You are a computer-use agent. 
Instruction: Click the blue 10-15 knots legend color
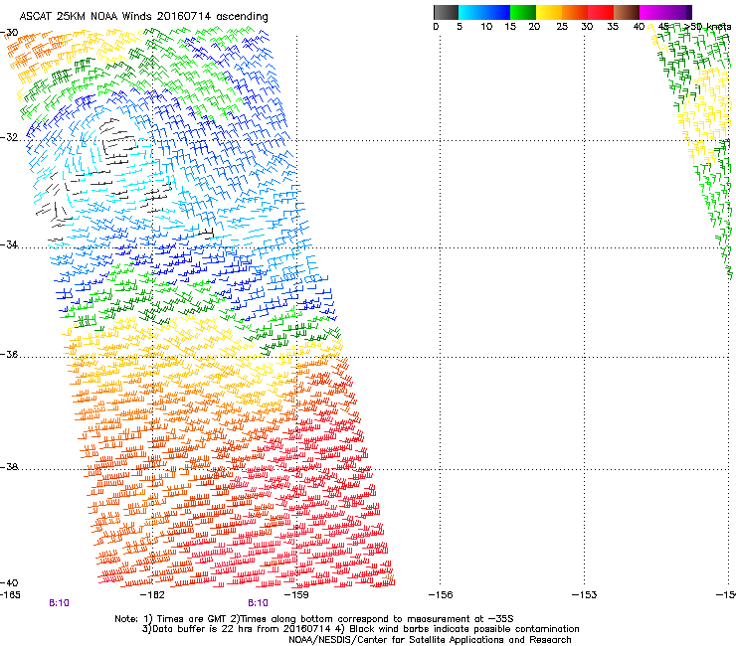pos(497,12)
